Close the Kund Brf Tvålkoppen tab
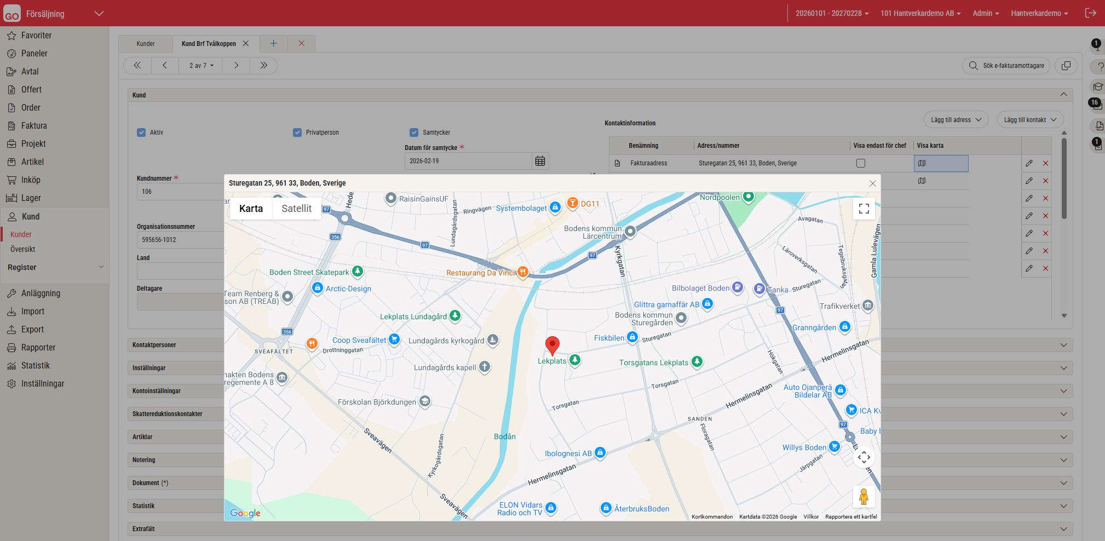The image size is (1105, 541). click(x=246, y=44)
